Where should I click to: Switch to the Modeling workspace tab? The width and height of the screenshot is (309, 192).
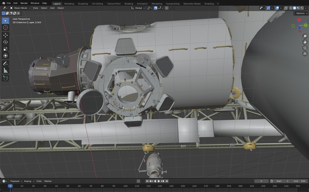(69, 3)
